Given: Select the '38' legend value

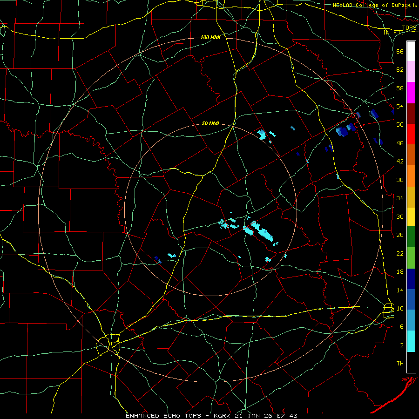Looking at the screenshot, I should click(x=400, y=180).
